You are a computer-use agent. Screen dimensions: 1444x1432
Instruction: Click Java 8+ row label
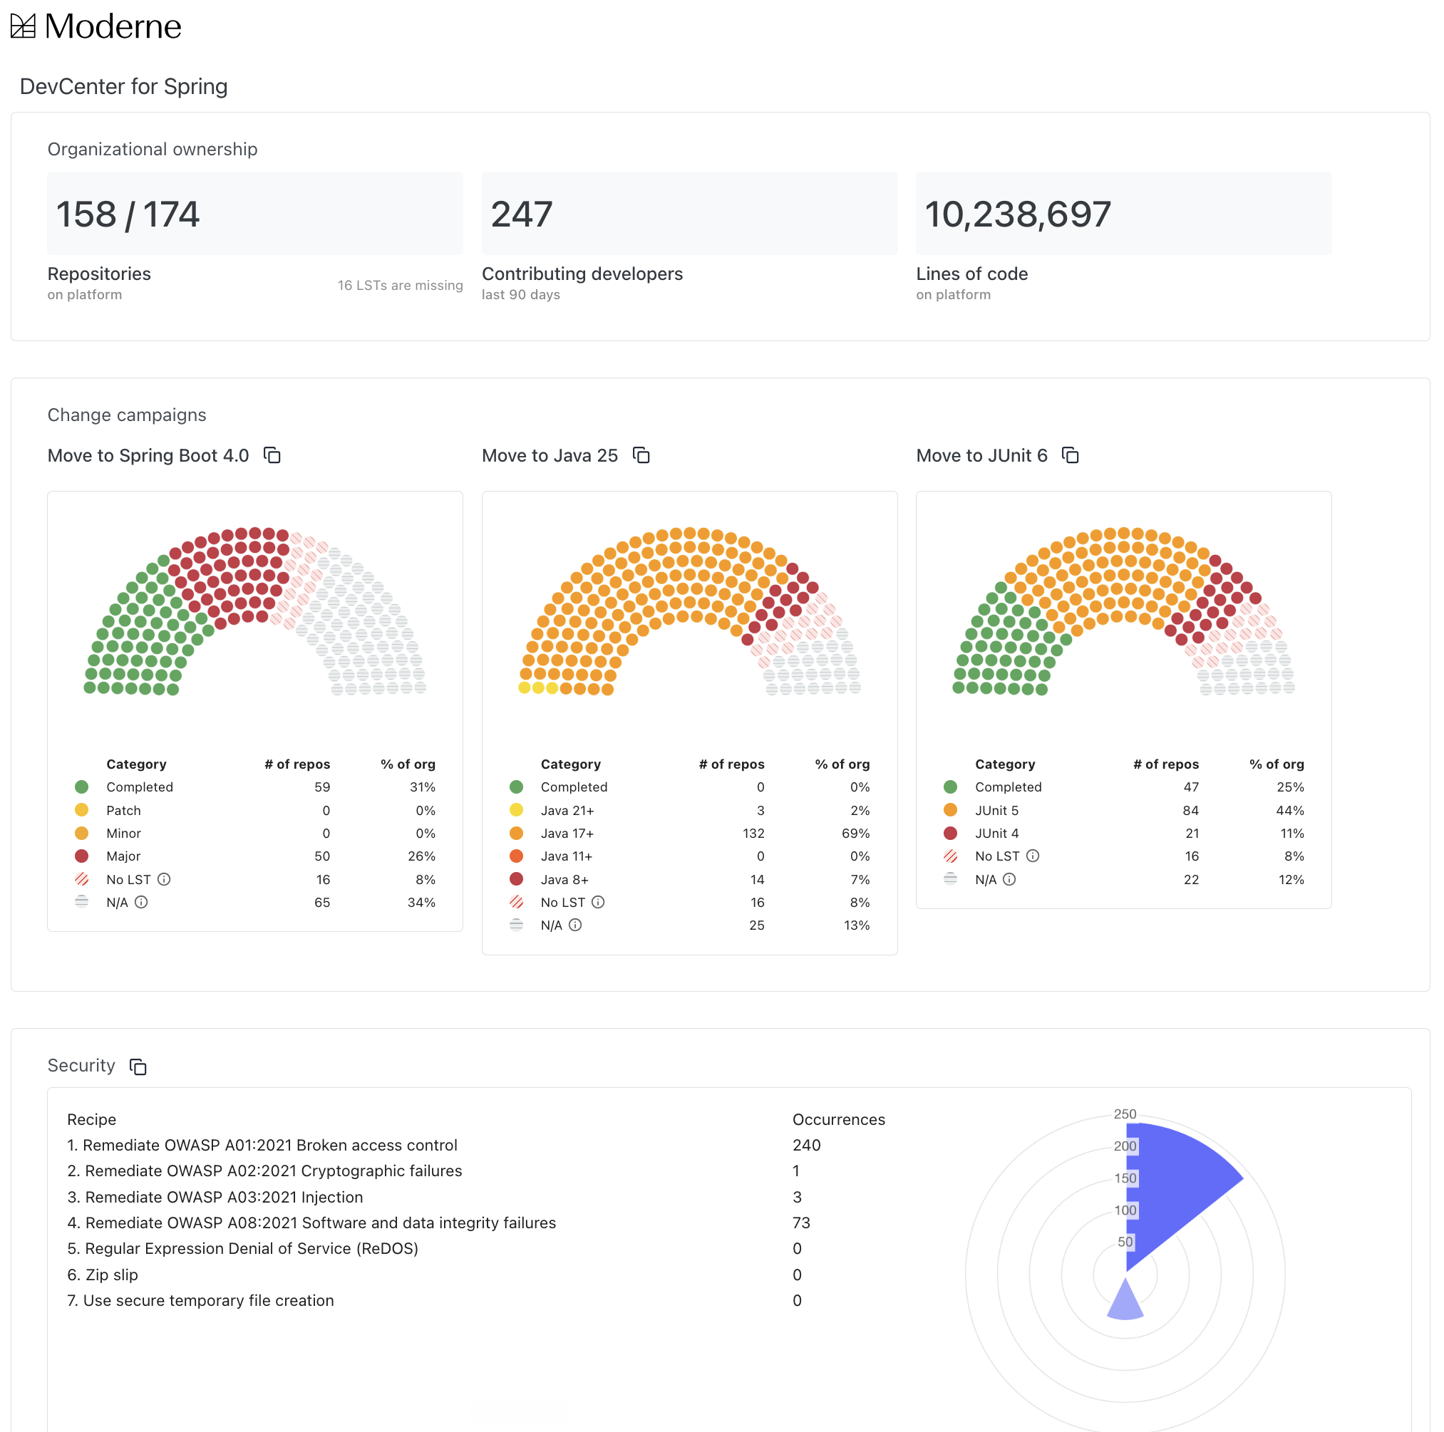pos(564,879)
